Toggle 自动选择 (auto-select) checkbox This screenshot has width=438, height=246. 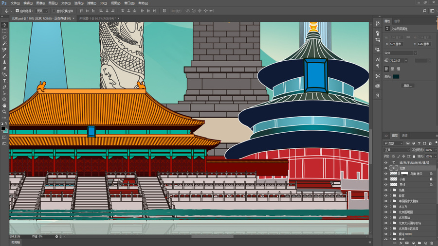[x=18, y=11]
